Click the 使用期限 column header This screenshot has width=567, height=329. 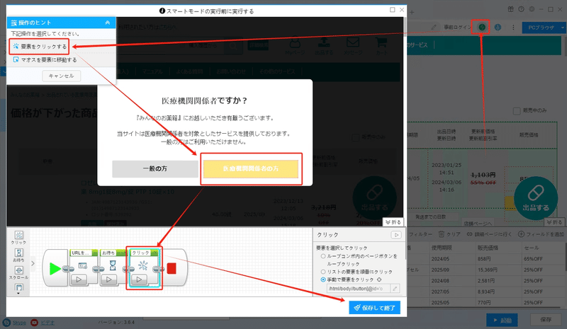[441, 248]
